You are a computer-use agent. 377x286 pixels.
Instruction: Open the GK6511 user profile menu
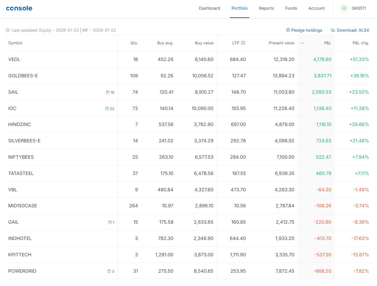359,8
